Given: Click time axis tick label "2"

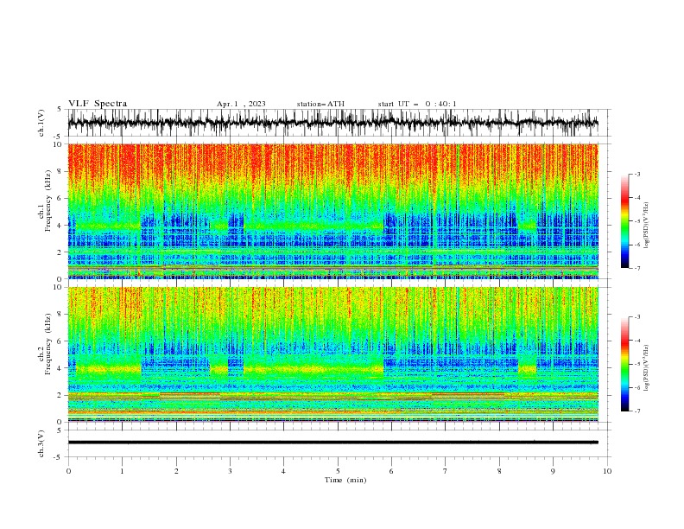Looking at the screenshot, I should click(176, 471).
